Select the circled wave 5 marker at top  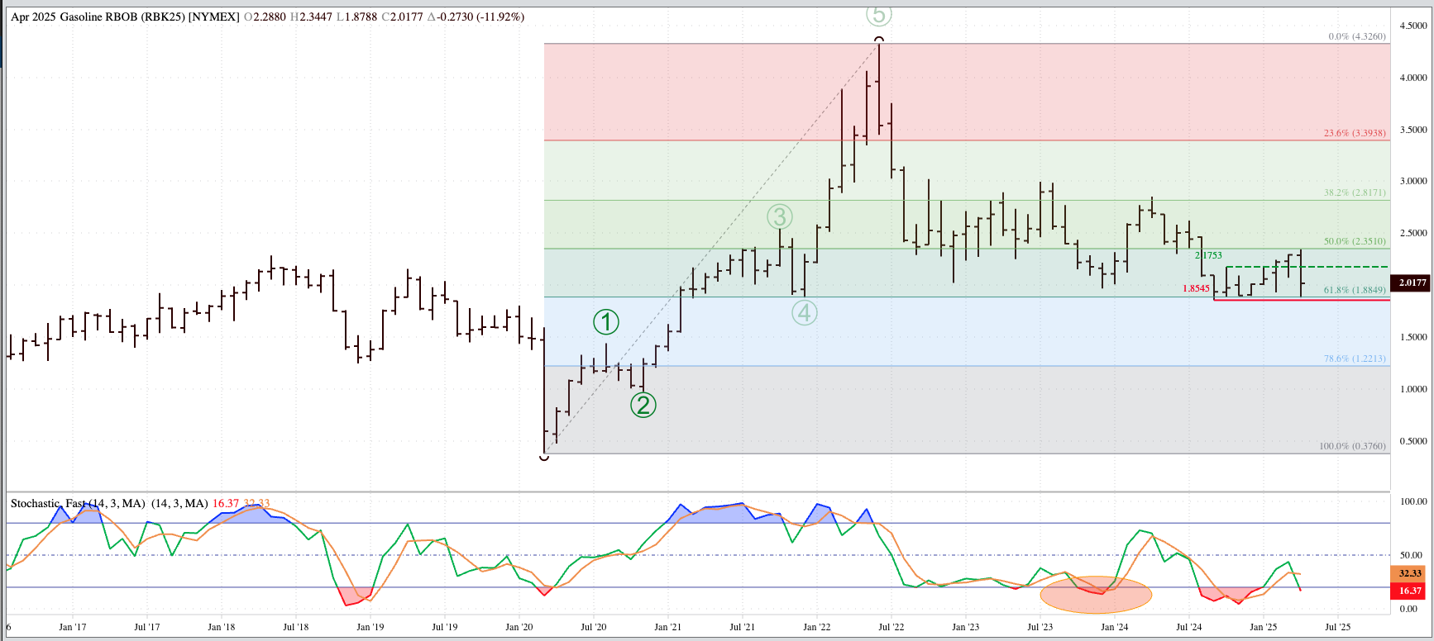pos(878,15)
